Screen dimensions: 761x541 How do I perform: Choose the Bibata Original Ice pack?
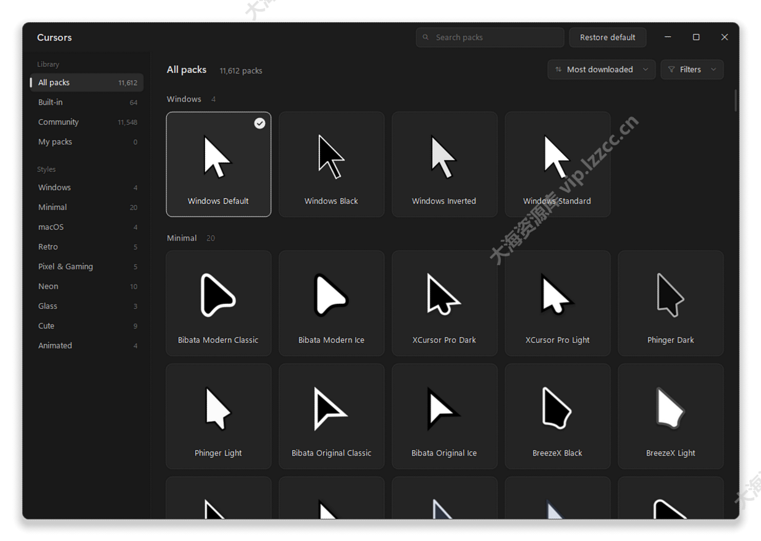(x=445, y=416)
